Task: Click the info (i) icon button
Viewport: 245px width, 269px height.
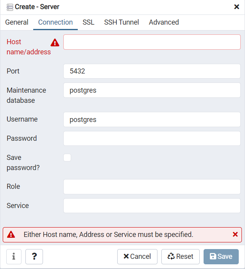Action: pos(14,256)
